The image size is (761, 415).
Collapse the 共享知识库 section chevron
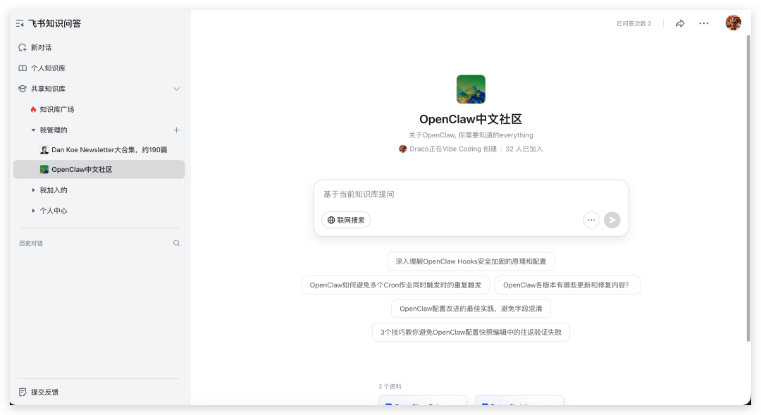(176, 89)
